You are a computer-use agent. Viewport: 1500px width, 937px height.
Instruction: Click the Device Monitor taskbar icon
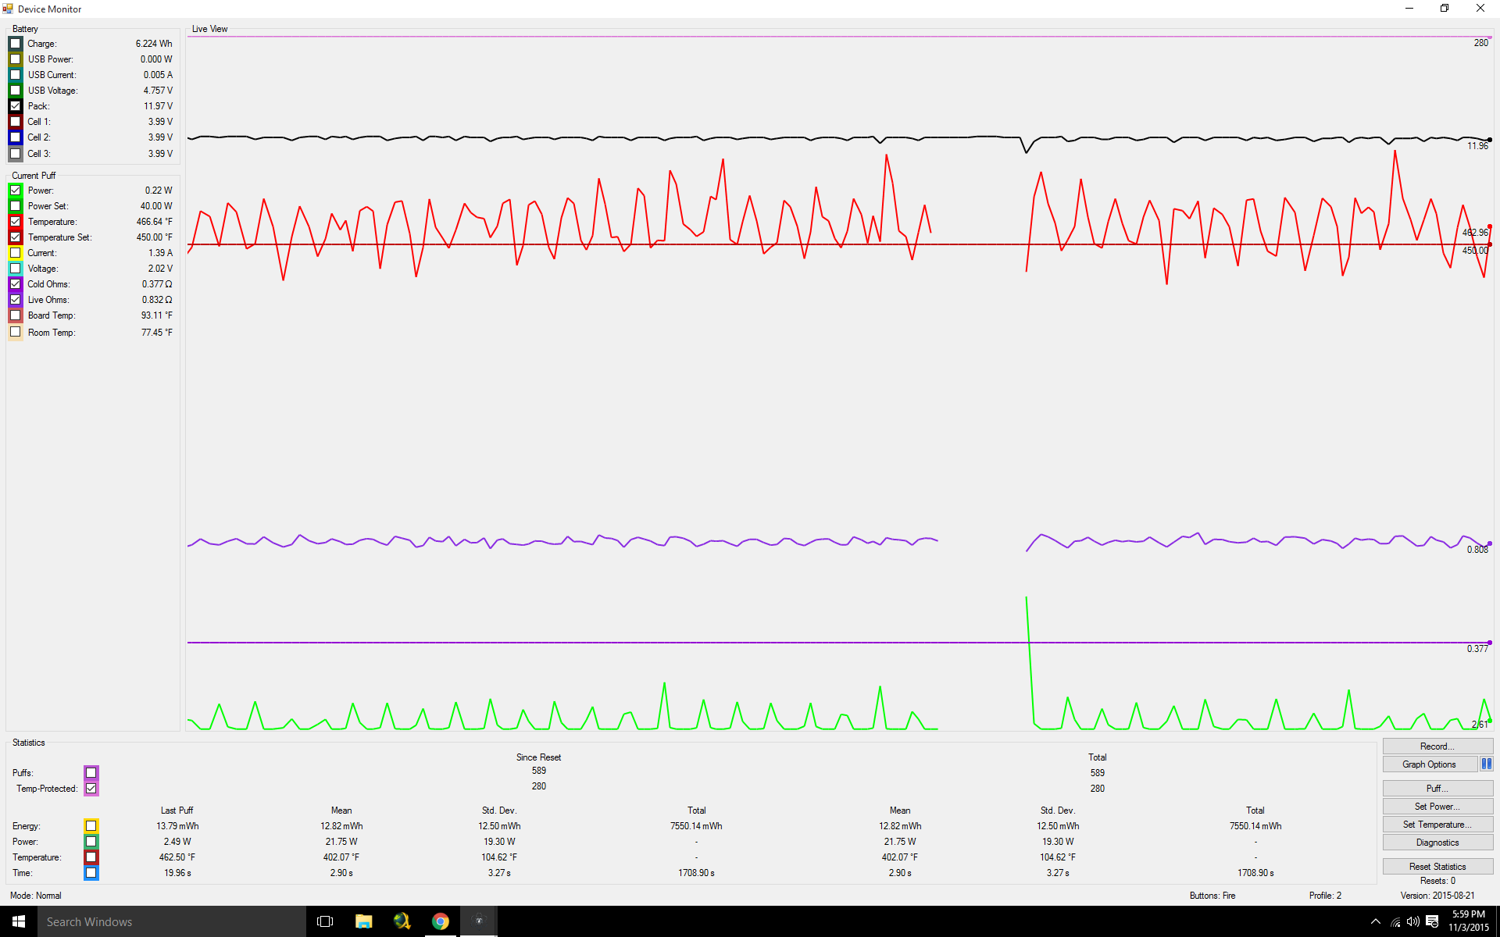(x=479, y=921)
